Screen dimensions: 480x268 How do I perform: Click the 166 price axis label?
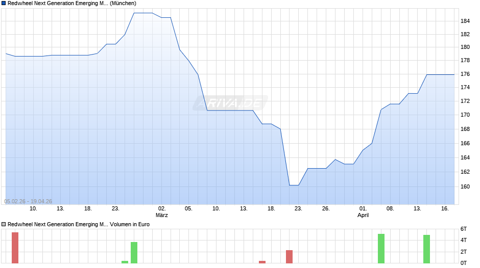click(x=465, y=143)
